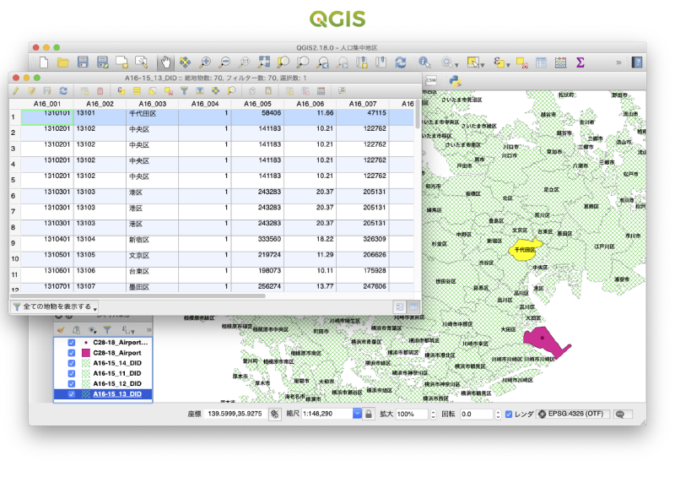Toggle mouse coordinates extents icon in status bar
The height and width of the screenshot is (477, 675).
tap(275, 414)
